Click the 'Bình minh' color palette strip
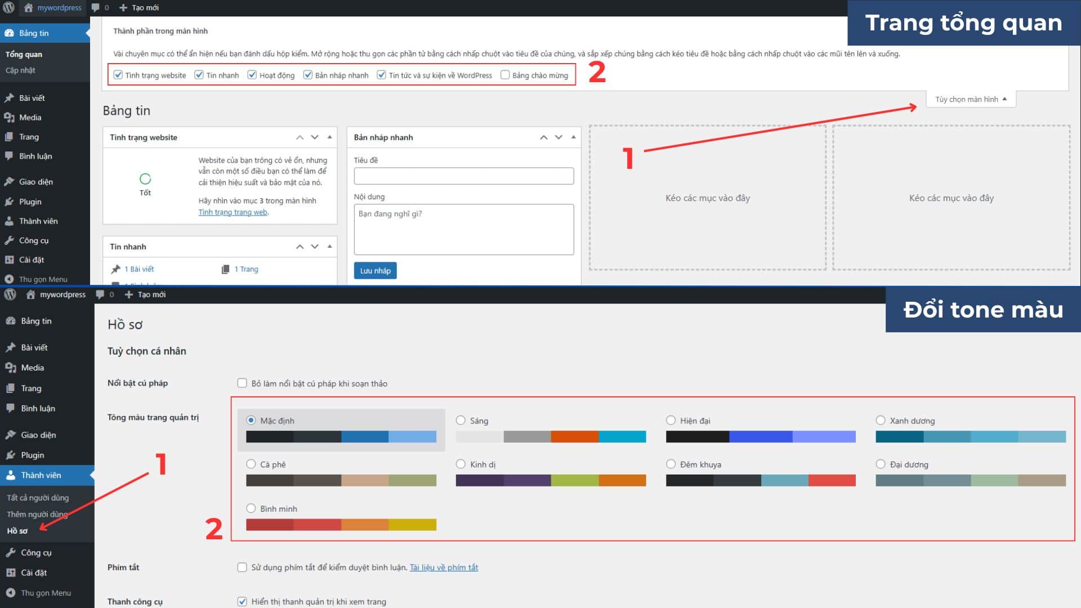 (341, 525)
